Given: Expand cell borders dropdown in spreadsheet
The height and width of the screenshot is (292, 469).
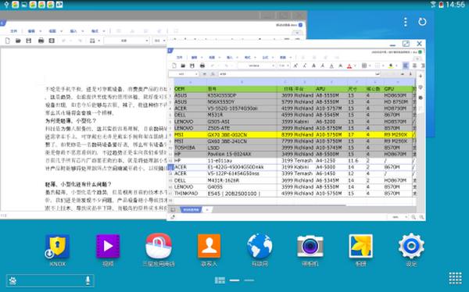Looking at the screenshot, I should (x=382, y=66).
